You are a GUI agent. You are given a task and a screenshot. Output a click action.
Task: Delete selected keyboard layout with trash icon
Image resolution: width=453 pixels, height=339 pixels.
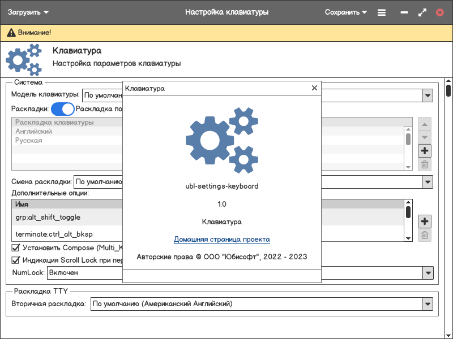coord(425,164)
